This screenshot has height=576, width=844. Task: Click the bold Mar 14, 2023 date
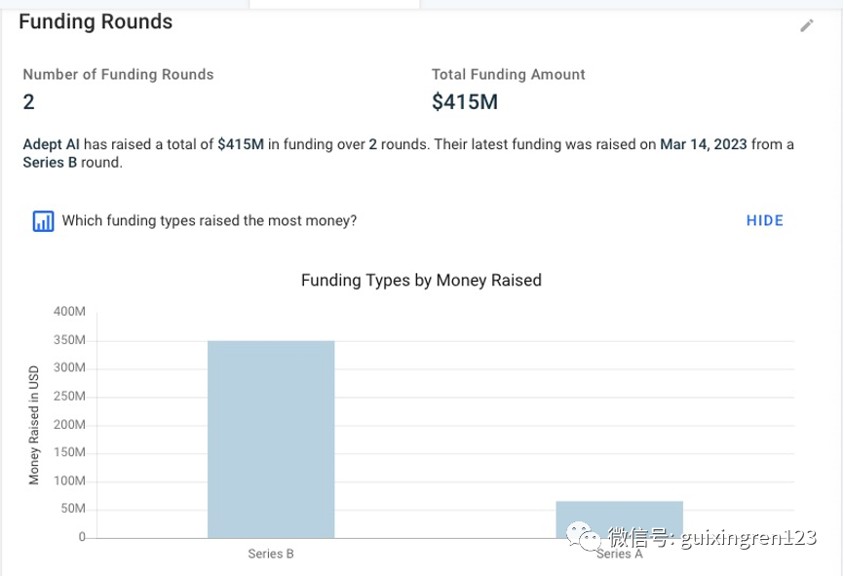point(704,144)
